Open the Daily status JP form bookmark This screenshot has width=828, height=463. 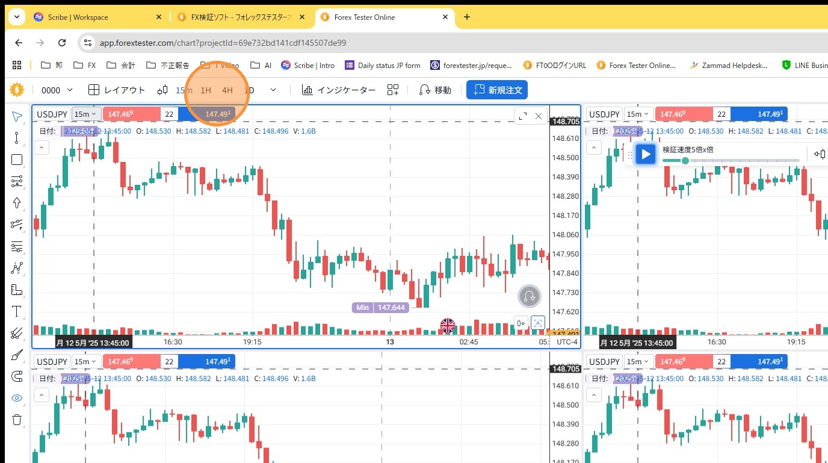(383, 65)
